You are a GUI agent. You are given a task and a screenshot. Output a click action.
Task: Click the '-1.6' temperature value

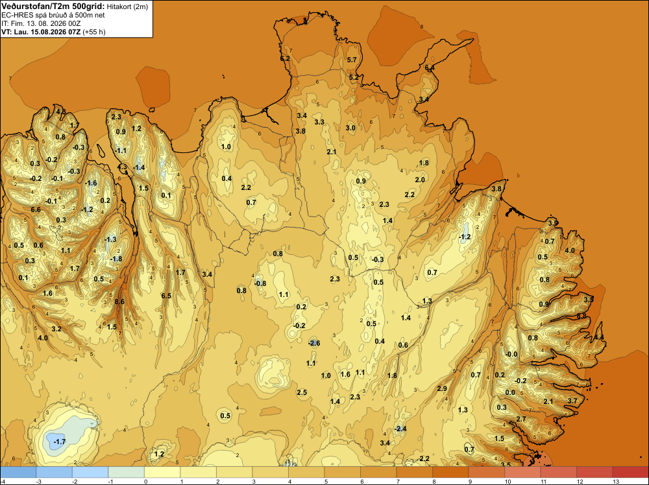pyautogui.click(x=91, y=183)
